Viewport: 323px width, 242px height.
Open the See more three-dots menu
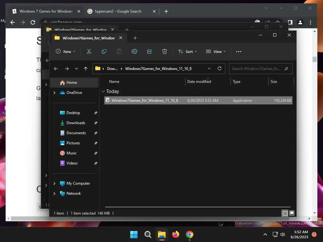click(x=238, y=52)
